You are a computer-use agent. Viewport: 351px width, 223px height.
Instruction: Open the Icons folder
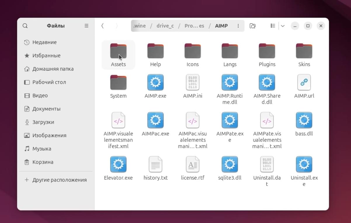click(x=192, y=51)
